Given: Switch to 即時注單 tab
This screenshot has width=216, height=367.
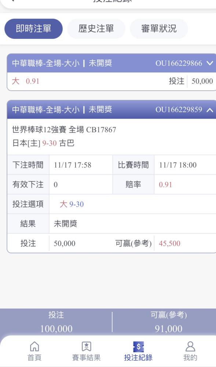Looking at the screenshot, I should point(33,29).
